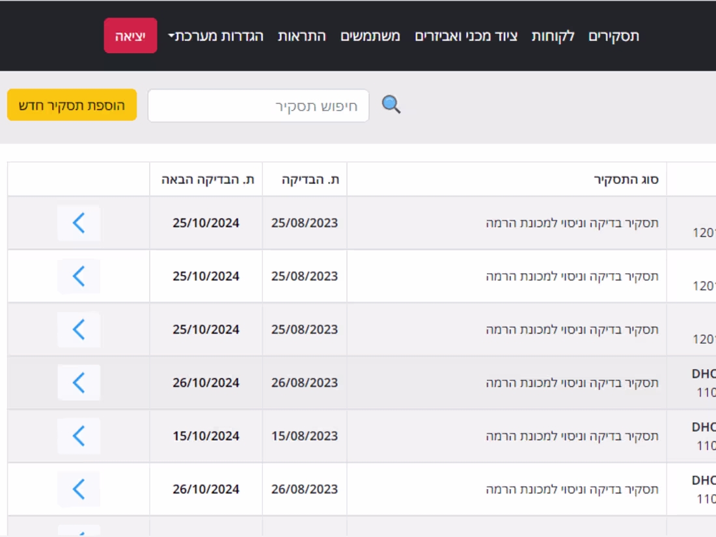Focus the חיפוש תסקיר search field
The height and width of the screenshot is (537, 716).
258,106
